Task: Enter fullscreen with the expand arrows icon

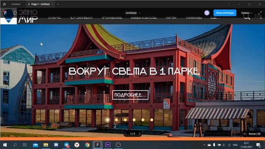Action: (260, 13)
